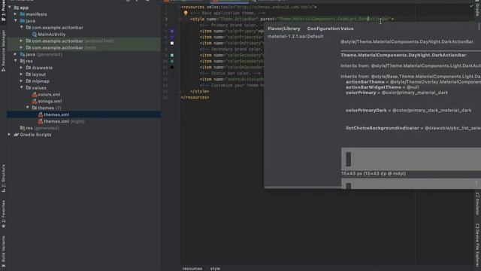Click the colorPrimaryVariant dark purple gutter swatch
Viewport: 481px width, 271px height.
(172, 37)
